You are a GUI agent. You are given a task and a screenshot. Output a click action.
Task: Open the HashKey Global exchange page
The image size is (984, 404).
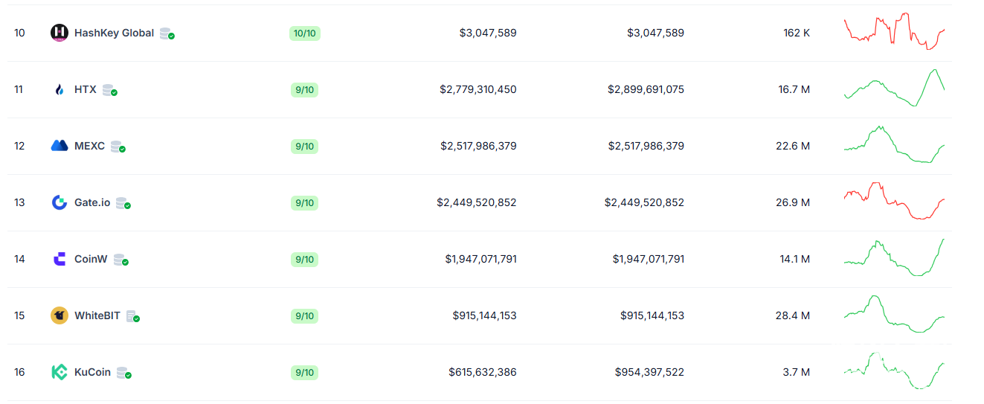click(114, 33)
